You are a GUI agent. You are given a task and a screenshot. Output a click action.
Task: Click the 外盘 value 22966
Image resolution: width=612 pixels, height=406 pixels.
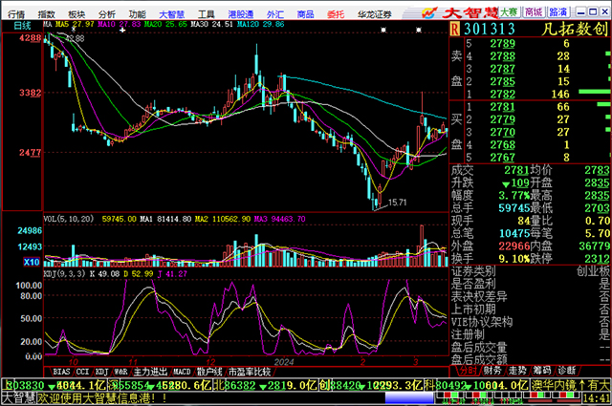pos(514,246)
